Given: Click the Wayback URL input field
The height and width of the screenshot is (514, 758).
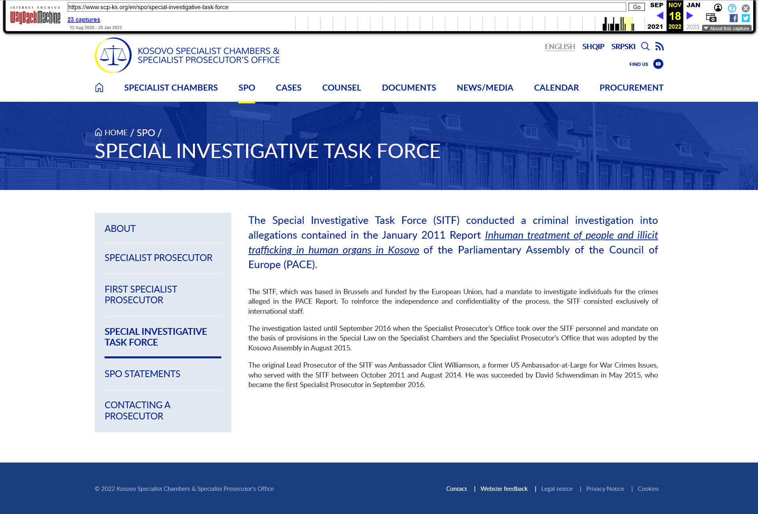Looking at the screenshot, I should click(x=347, y=7).
